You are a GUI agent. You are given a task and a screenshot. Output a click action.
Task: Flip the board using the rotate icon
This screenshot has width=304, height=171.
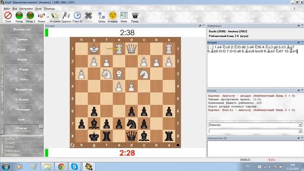click(x=73, y=145)
